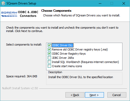Select Remove old ODBC Driver registry keys label
130x101 pixels.
[x=80, y=49]
